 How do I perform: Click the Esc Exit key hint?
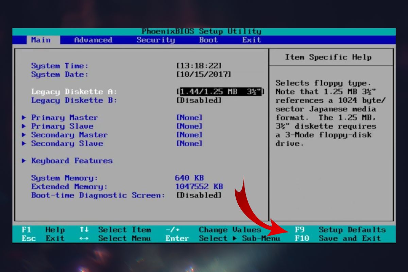[x=43, y=238]
